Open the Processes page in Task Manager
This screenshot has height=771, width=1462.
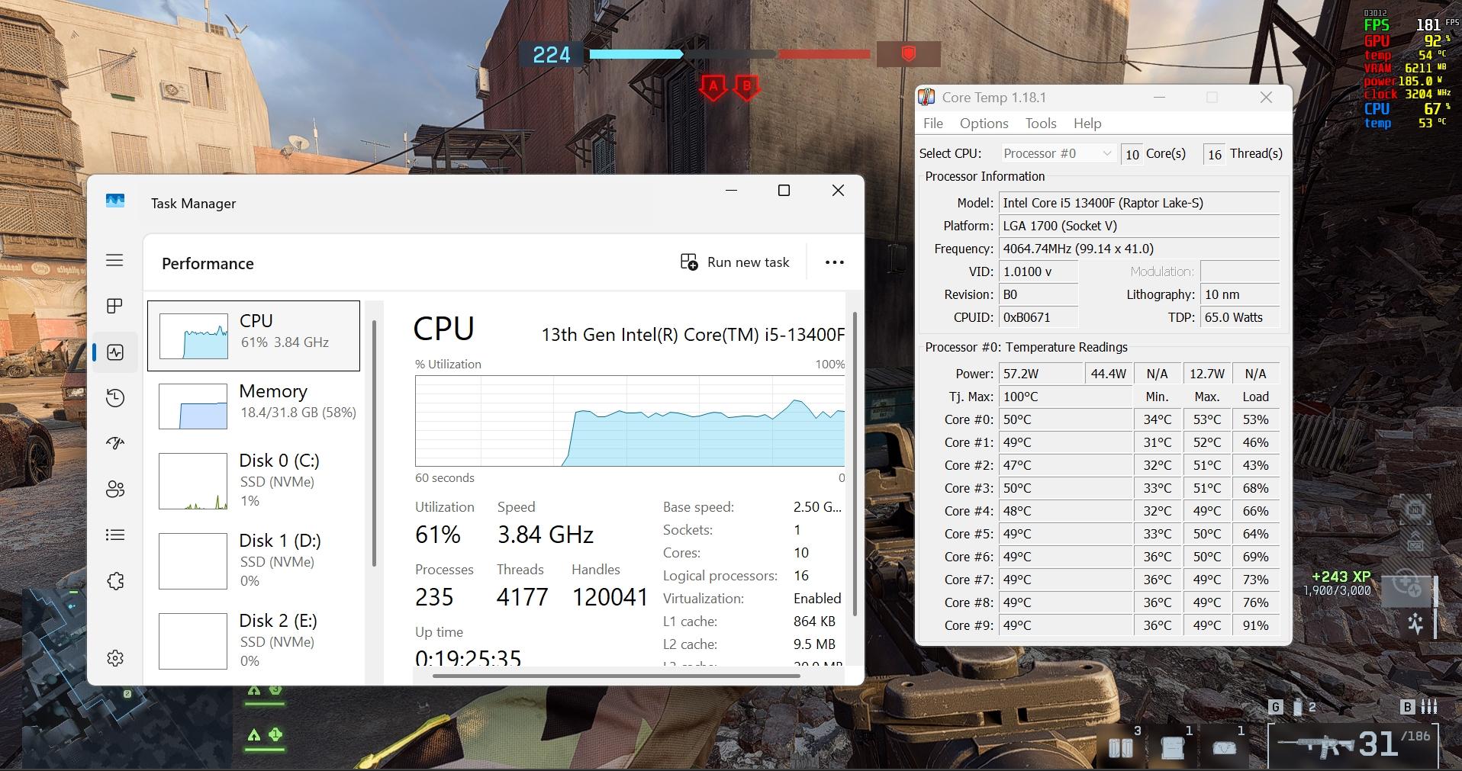tap(114, 306)
